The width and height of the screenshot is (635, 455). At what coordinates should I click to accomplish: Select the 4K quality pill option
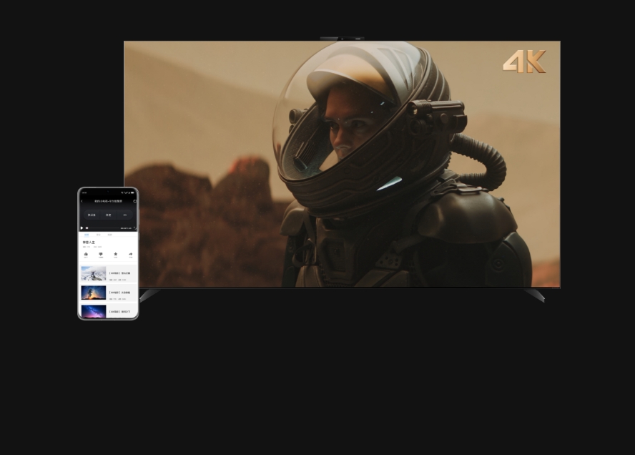(x=124, y=215)
